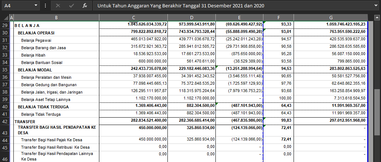The height and width of the screenshot is (162, 381).
Task: Select column G header
Action: tap(331, 18)
